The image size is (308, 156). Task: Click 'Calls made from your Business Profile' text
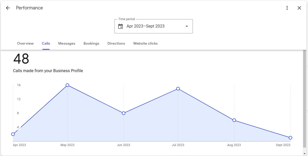click(48, 71)
